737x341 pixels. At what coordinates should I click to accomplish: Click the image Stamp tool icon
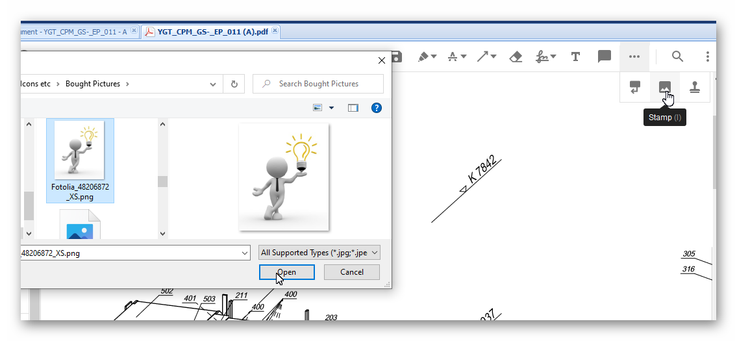point(664,87)
